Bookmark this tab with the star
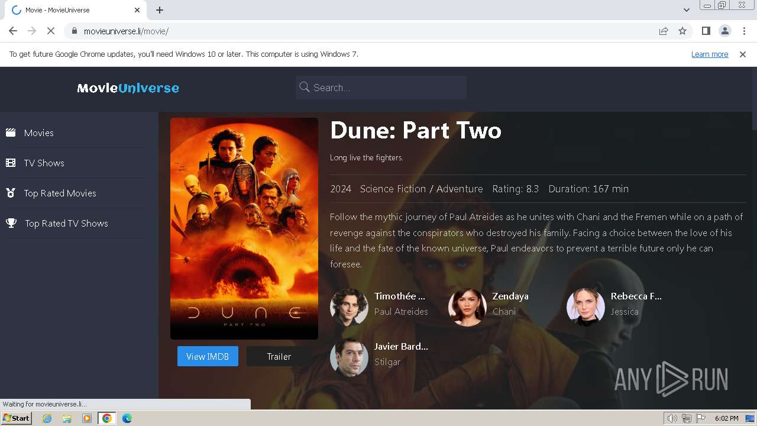The width and height of the screenshot is (757, 426). (x=682, y=31)
